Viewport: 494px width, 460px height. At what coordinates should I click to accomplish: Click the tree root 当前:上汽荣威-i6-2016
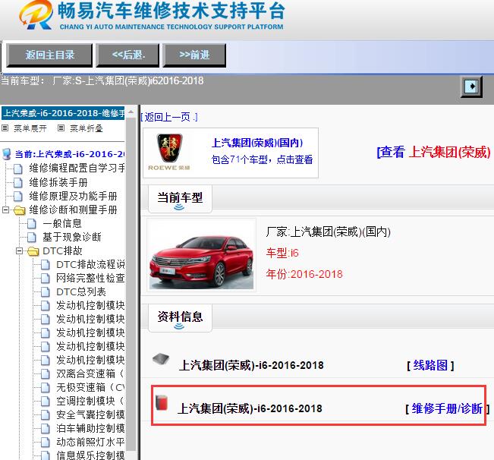click(69, 154)
